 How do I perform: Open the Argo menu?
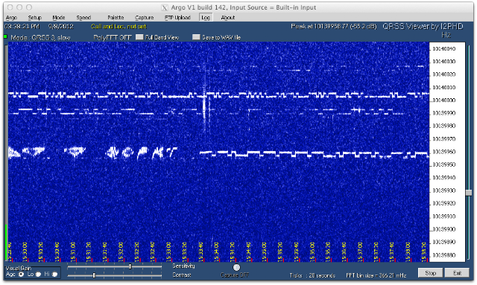(x=12, y=18)
